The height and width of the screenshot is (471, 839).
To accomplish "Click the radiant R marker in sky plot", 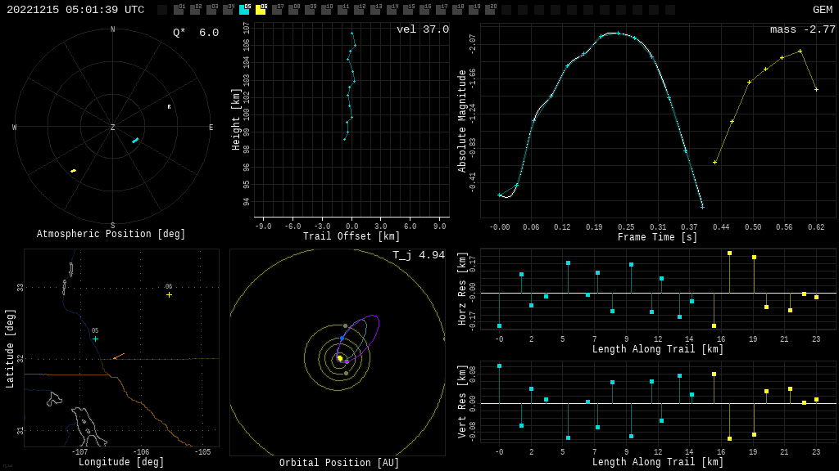I will 170,107.
